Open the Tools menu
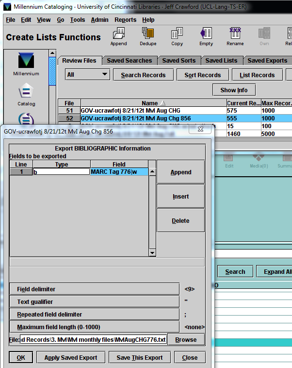The height and width of the screenshot is (368, 292). coord(77,20)
